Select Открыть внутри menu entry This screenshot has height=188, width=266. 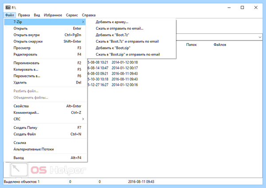45,35
